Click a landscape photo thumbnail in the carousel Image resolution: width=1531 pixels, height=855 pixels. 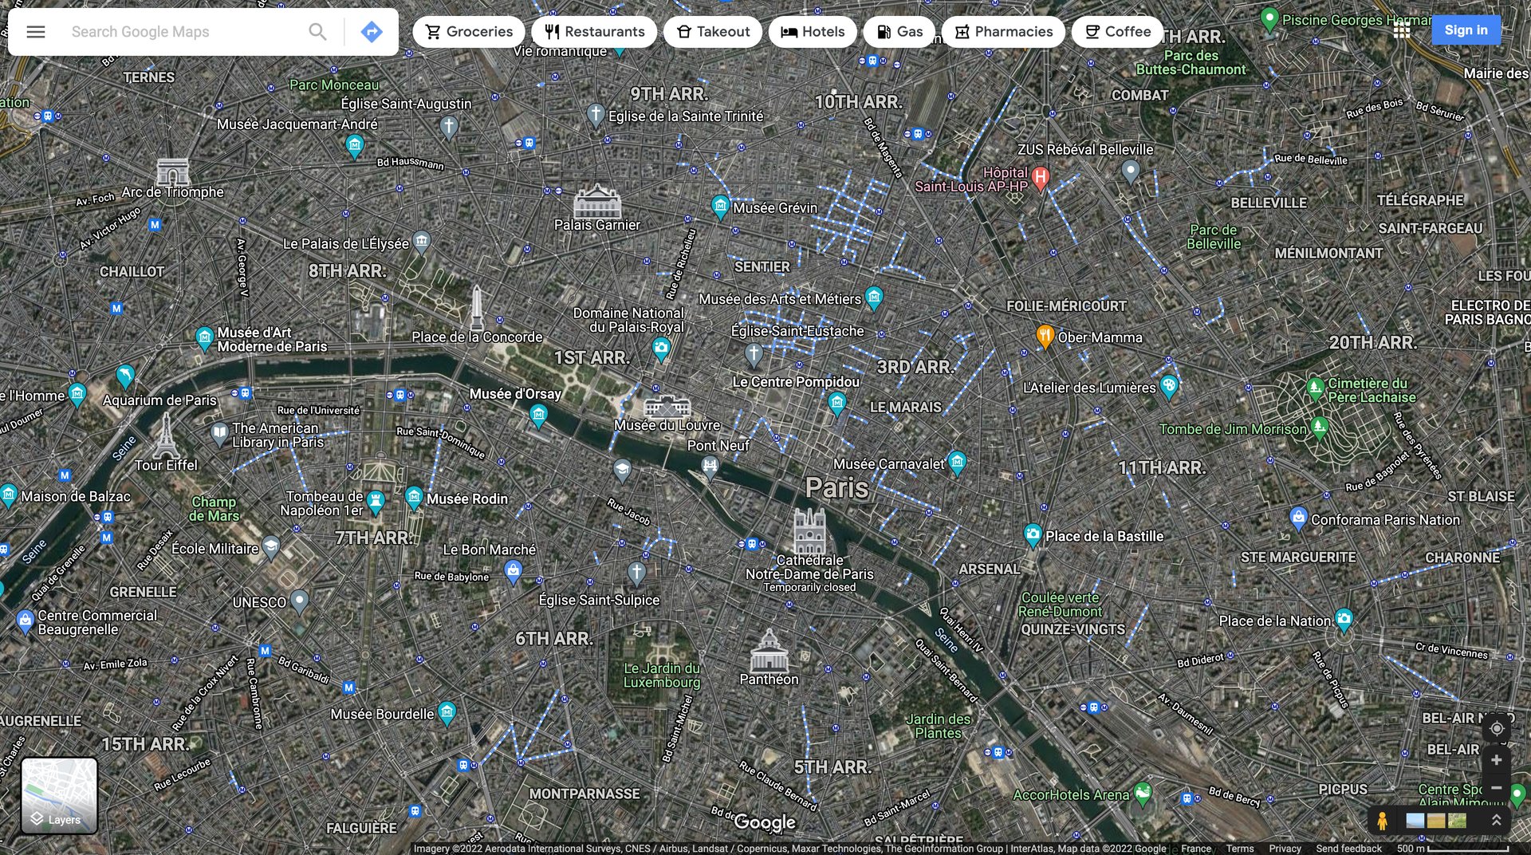[x=1415, y=822]
